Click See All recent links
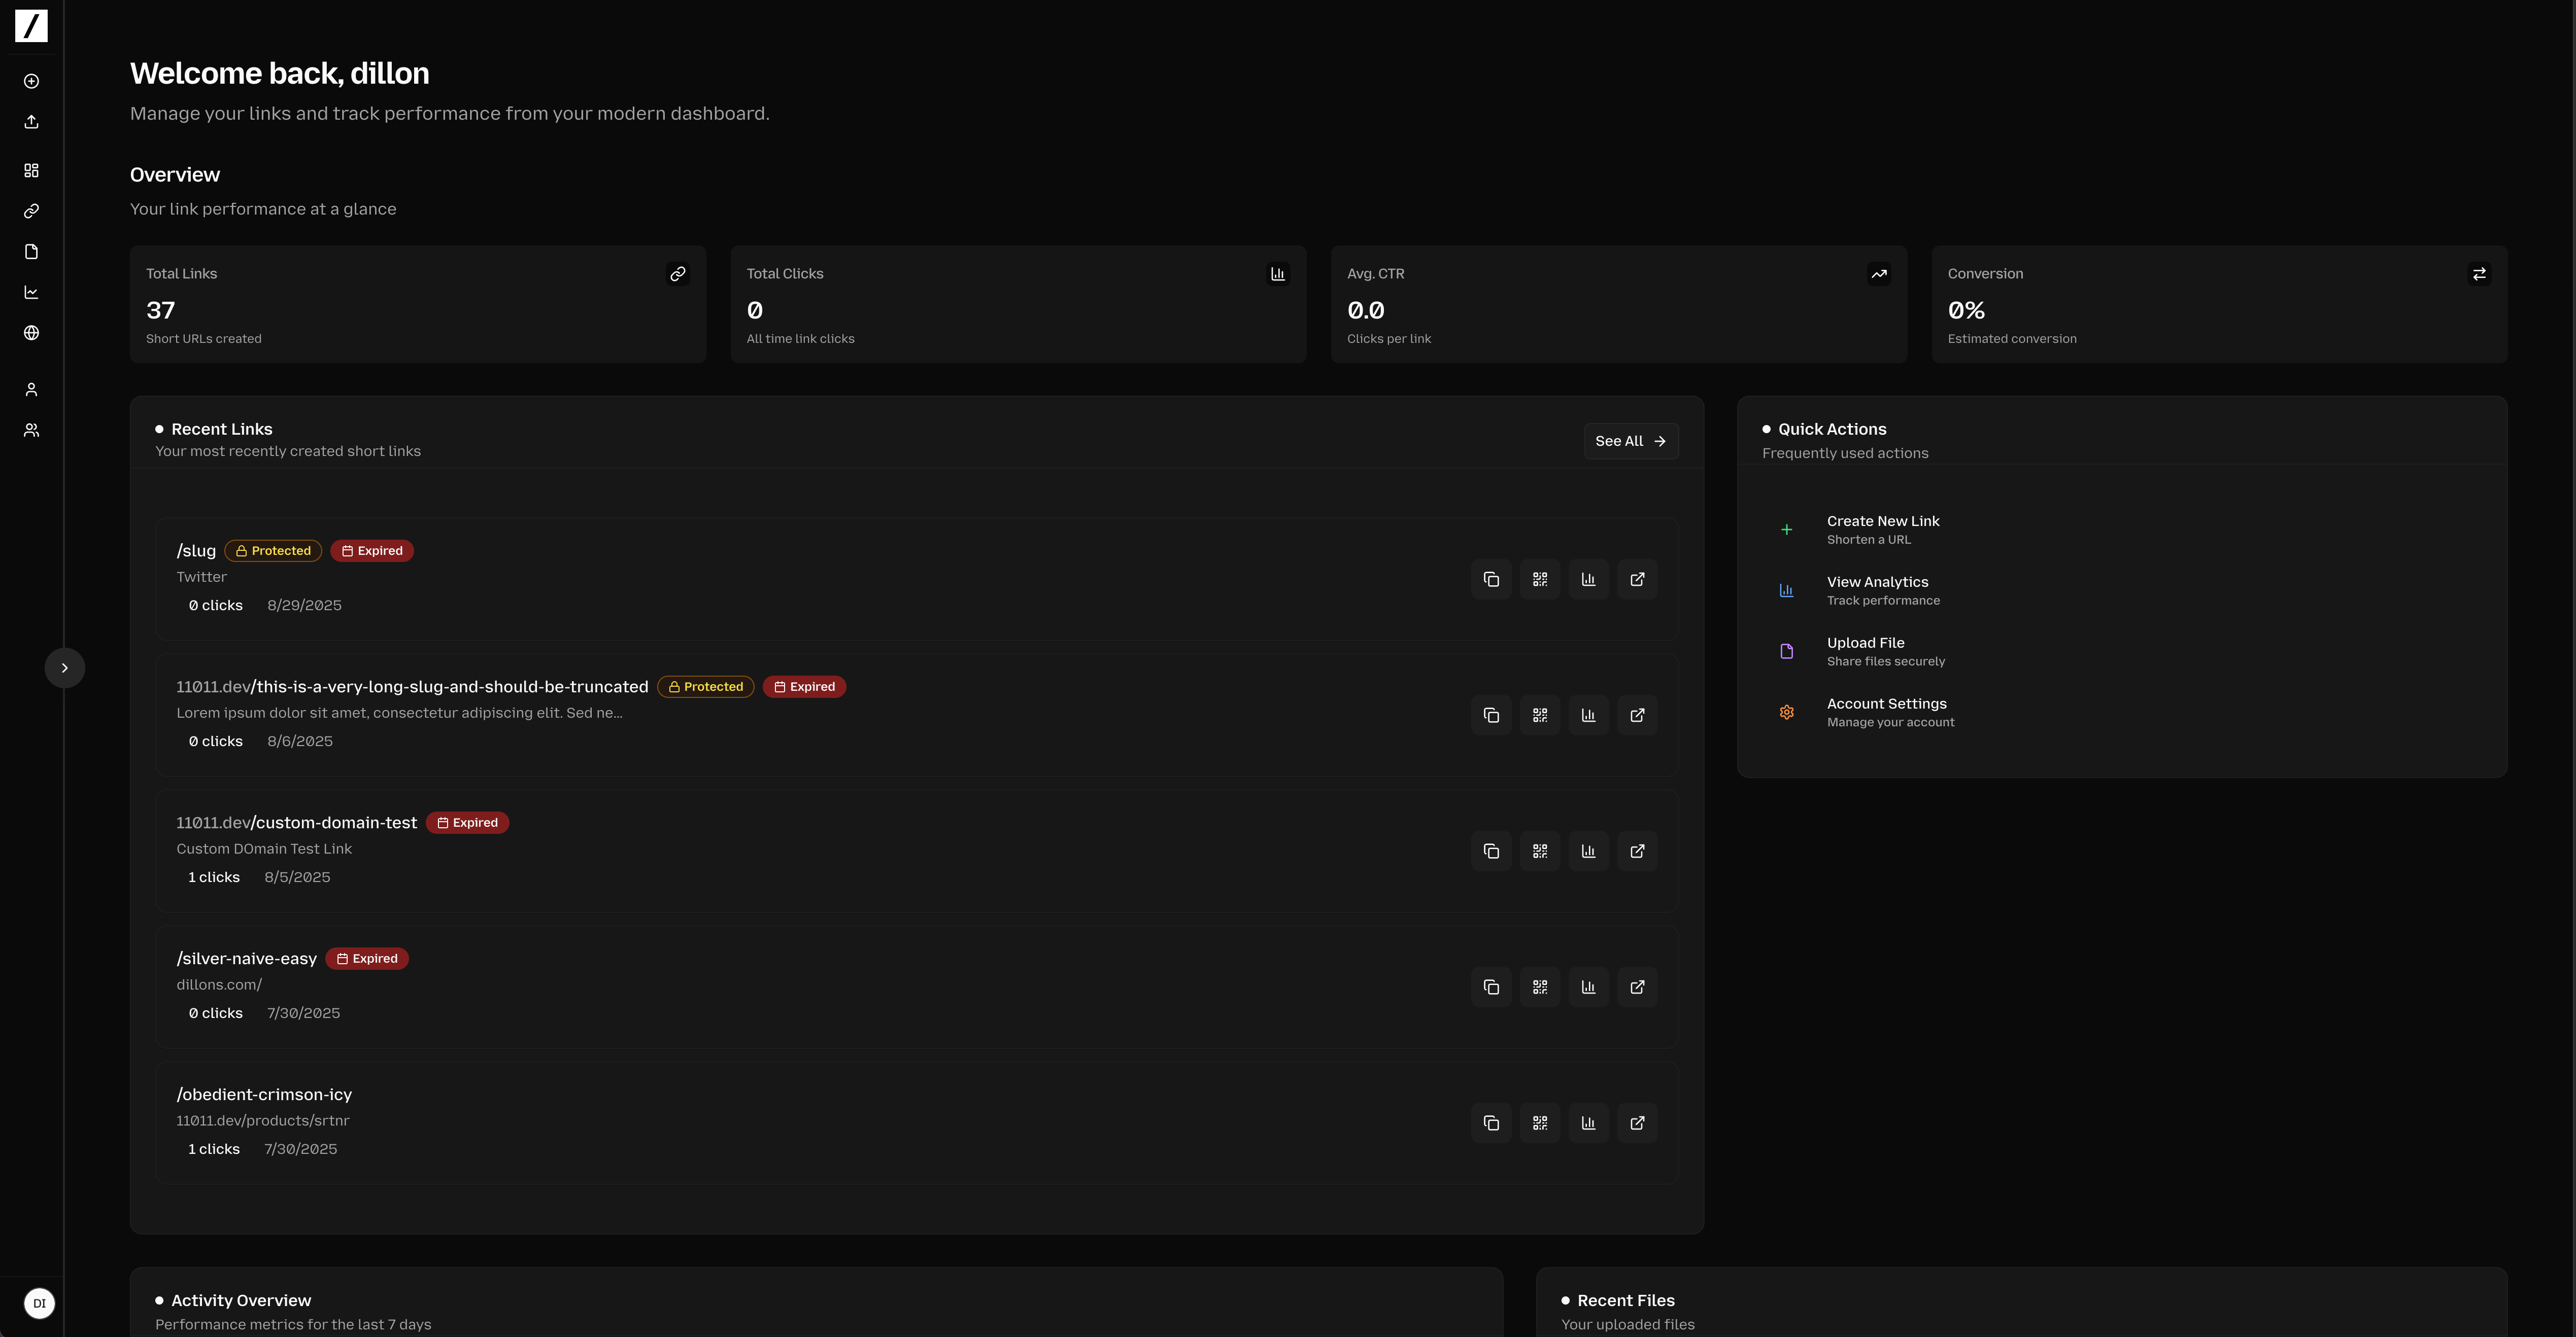 [x=1630, y=441]
